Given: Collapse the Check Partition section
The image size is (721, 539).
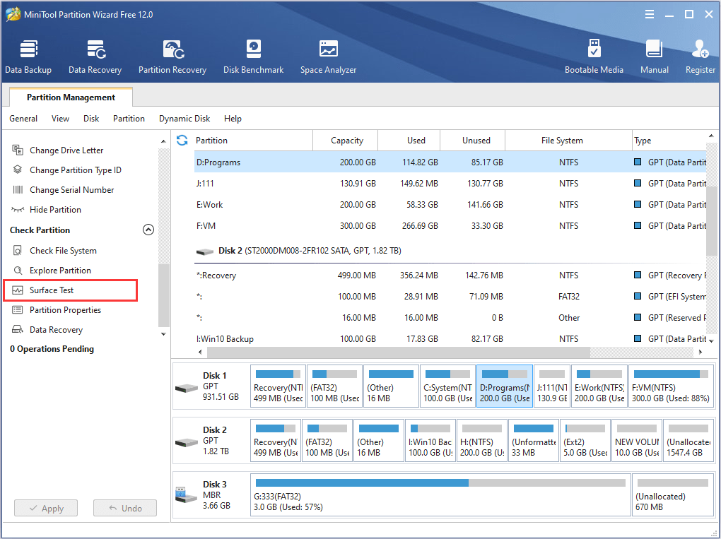Looking at the screenshot, I should (x=148, y=229).
